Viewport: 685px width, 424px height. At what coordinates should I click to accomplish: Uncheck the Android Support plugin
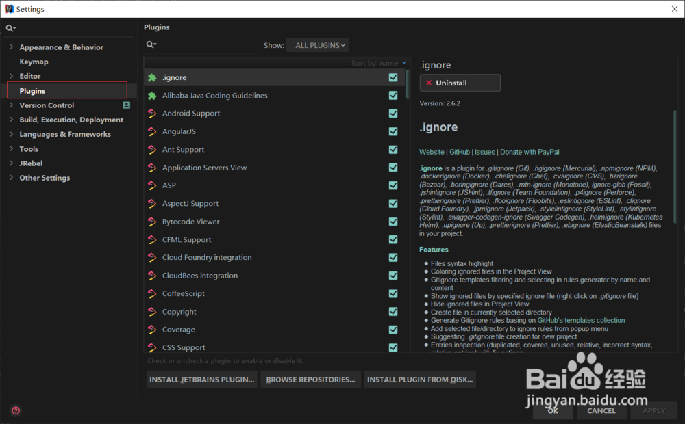coord(393,114)
